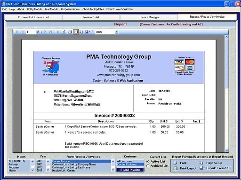Select Reports / Print or View Invoice tab
241x180 pixels.
207,17
